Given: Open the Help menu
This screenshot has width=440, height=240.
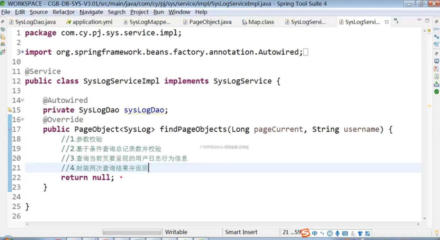Looking at the screenshot, I should tap(201, 12).
